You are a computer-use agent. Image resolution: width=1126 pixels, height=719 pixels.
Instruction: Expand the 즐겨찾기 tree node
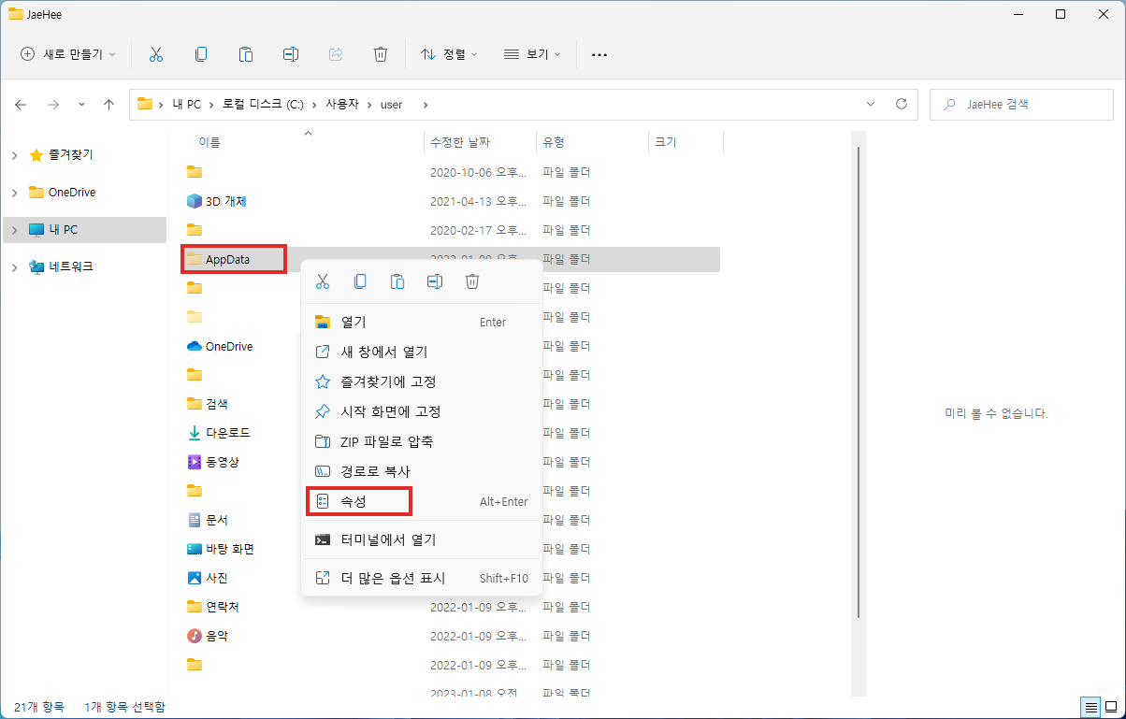click(x=15, y=155)
